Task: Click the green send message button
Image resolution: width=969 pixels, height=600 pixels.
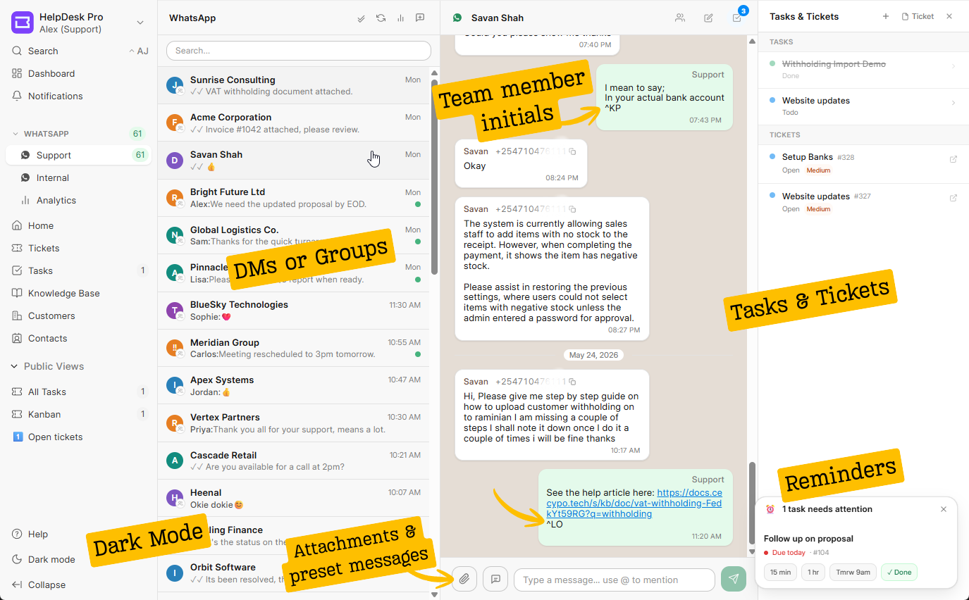Action: click(x=734, y=579)
